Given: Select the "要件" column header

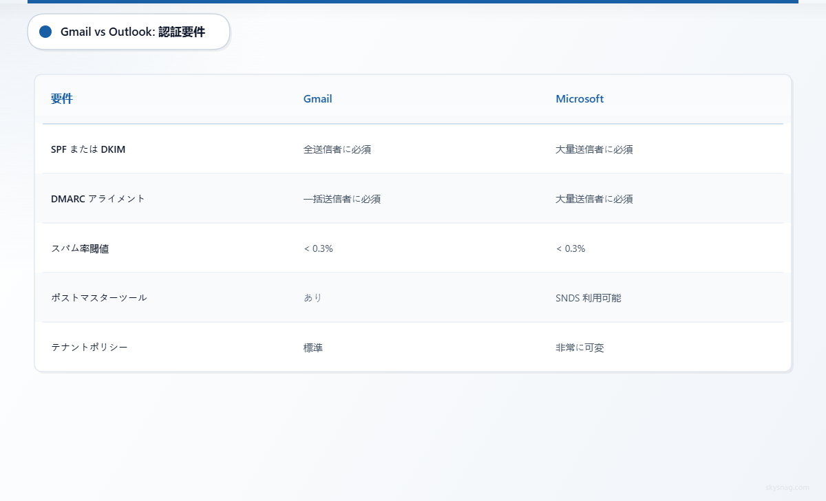Looking at the screenshot, I should pyautogui.click(x=62, y=99).
